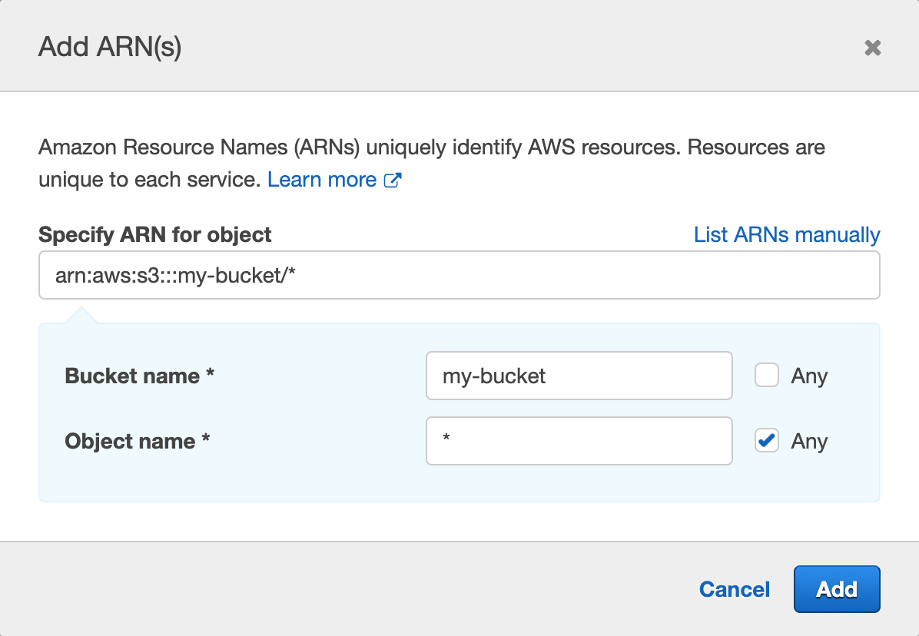
Task: Switch to List ARNs manually
Action: (786, 234)
